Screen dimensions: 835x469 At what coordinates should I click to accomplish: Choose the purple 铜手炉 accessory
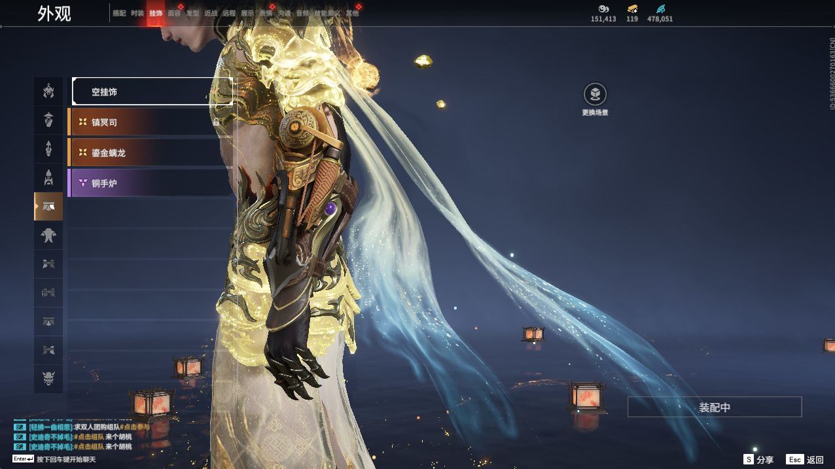151,184
